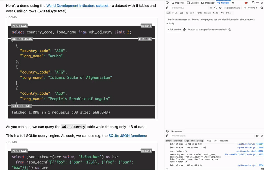
Task: Open console settings gear
Action: [x=257, y=136]
